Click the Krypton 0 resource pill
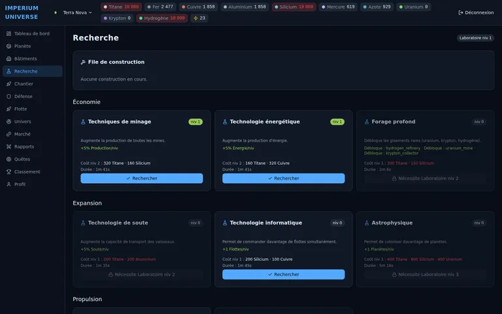The height and width of the screenshot is (314, 502). 117,18
